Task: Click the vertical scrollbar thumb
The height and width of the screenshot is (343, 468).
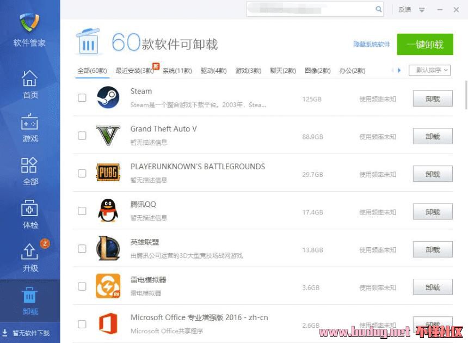Action: 466,95
